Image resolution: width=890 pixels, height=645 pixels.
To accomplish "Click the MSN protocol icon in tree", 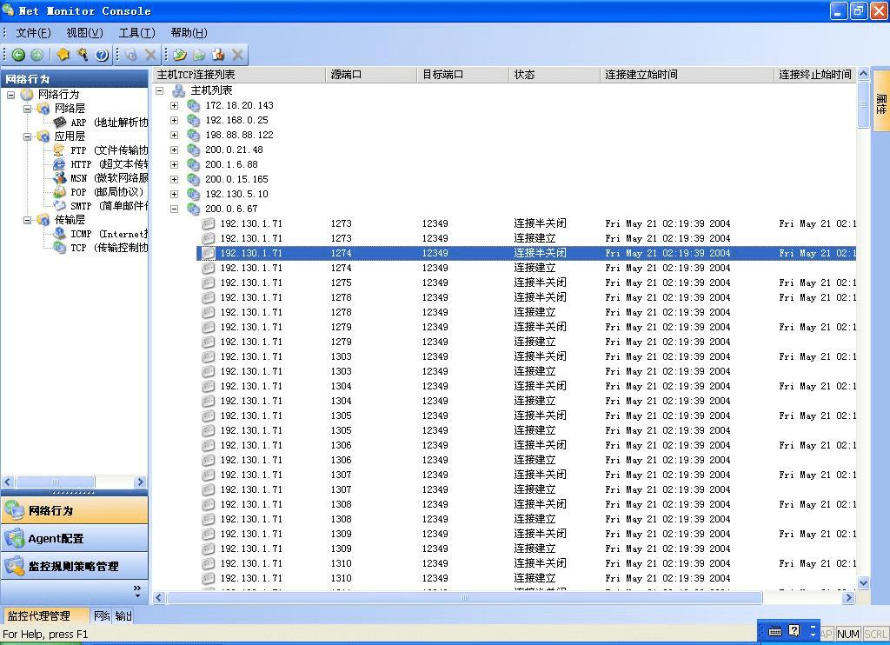I will click(x=60, y=177).
